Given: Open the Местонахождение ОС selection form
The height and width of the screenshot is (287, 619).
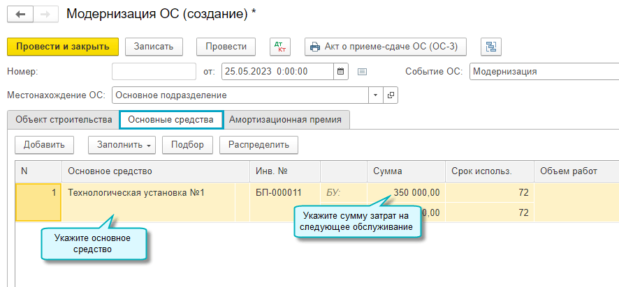Looking at the screenshot, I should click(x=391, y=95).
